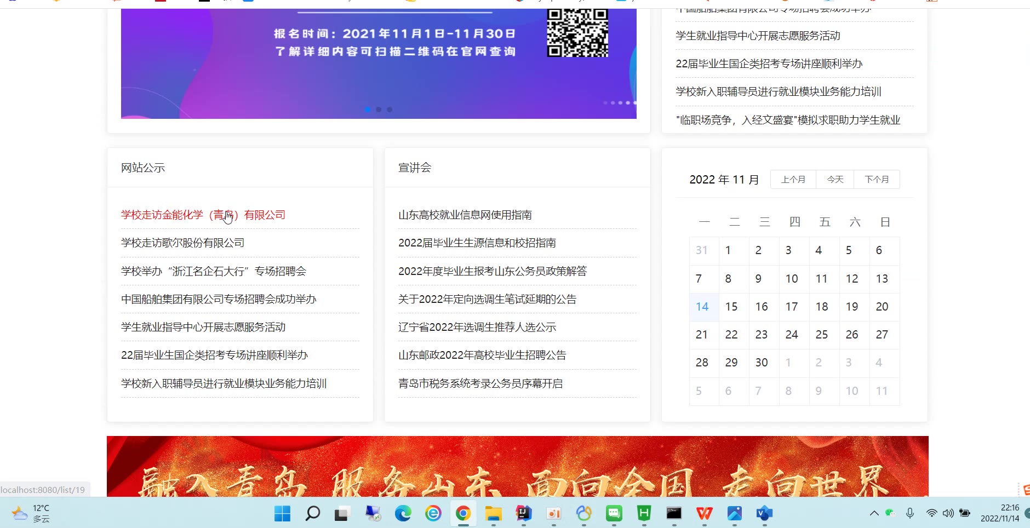Select November 18 on the calendar
Screen dimensions: 1030x528
point(821,307)
